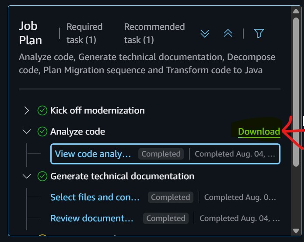
Task: Click green checkmark next to Kick off modernization
Action: [x=42, y=110]
